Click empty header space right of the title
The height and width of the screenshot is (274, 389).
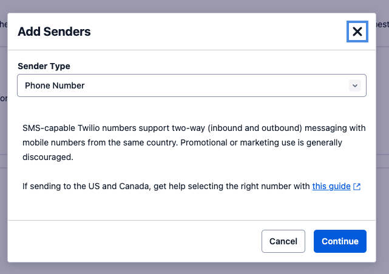tap(218, 32)
